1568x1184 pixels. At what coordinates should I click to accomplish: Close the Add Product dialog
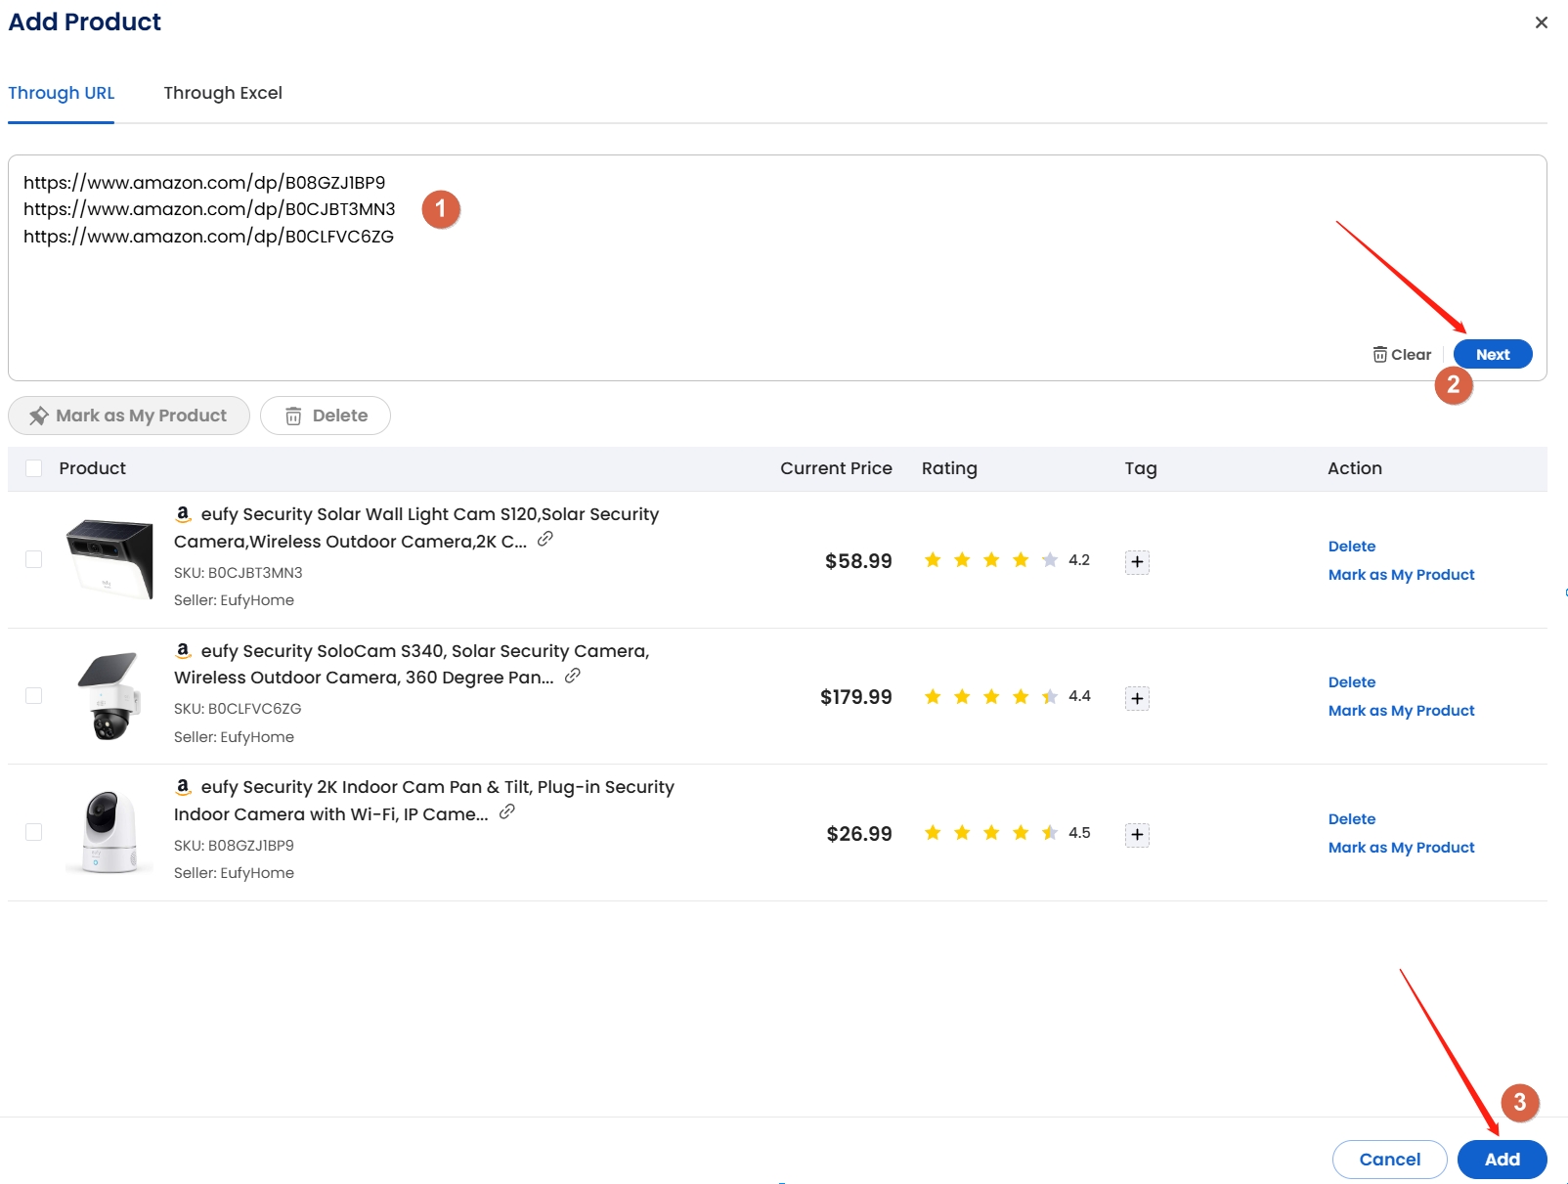click(1541, 22)
